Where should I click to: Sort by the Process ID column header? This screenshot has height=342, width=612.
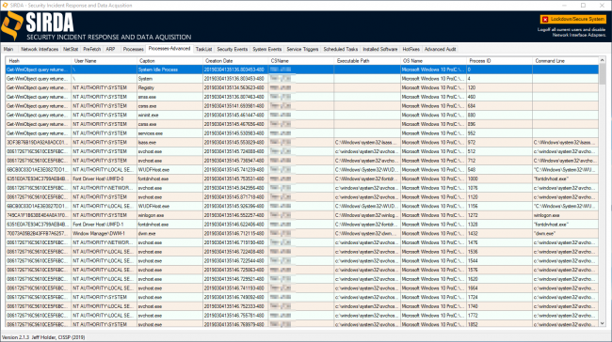point(499,61)
